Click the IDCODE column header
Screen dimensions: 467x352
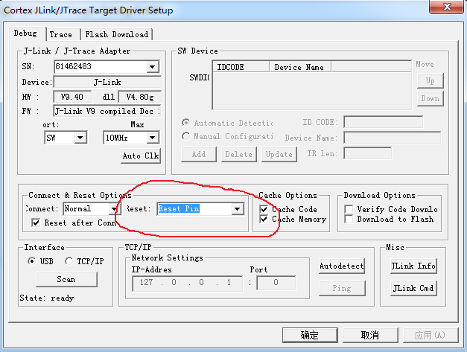click(241, 67)
